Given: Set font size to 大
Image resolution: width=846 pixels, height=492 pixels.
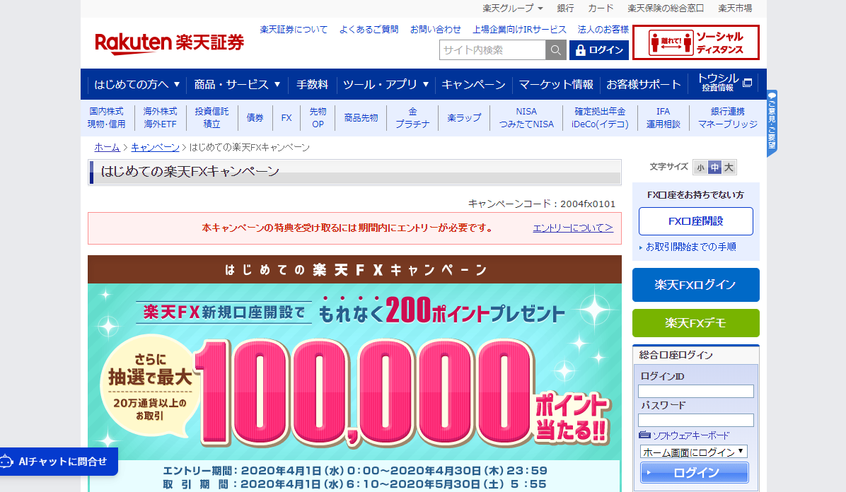Looking at the screenshot, I should (729, 168).
